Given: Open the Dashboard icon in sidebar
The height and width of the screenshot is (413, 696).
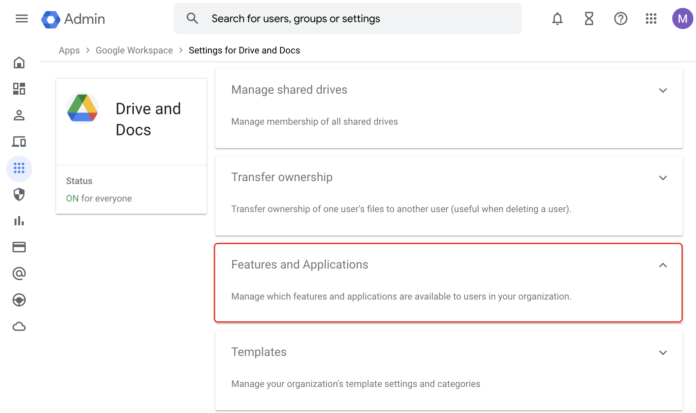Looking at the screenshot, I should click(x=19, y=89).
